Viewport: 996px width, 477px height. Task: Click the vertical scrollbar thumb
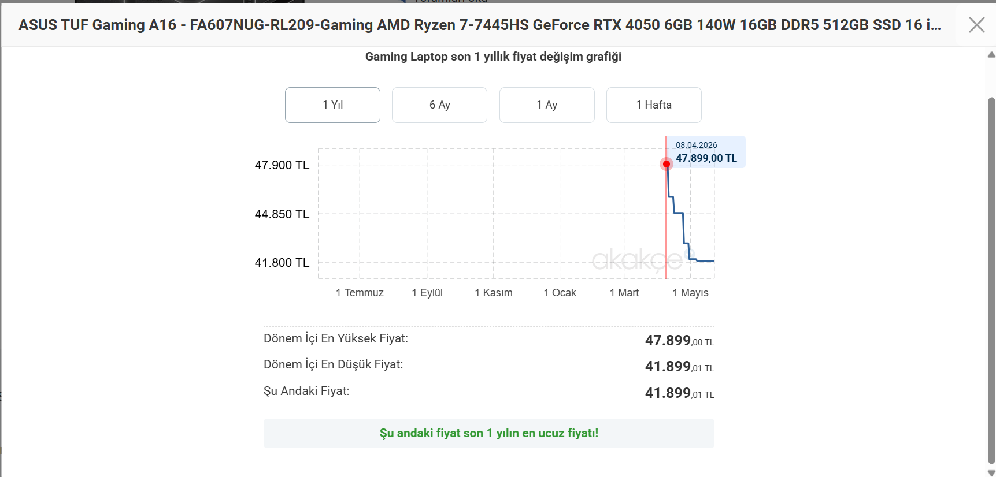tap(991, 281)
